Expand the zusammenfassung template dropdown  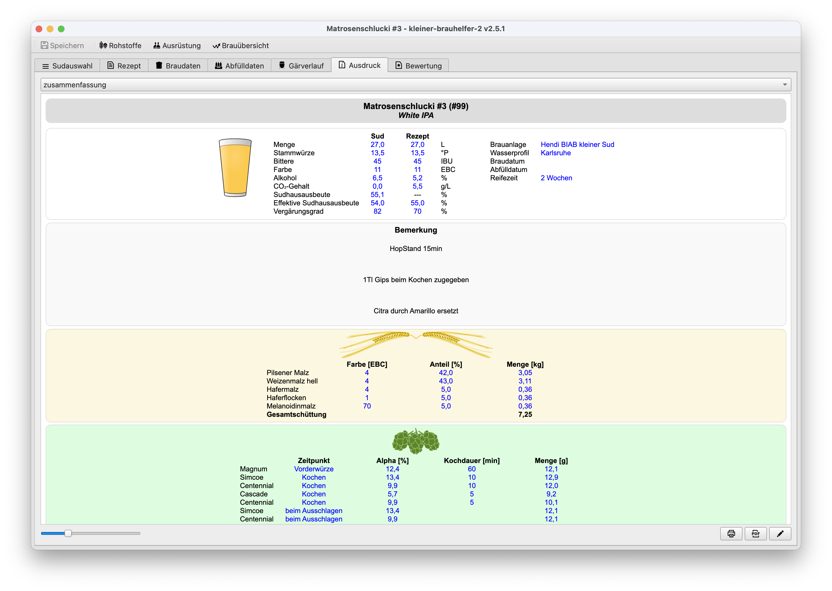click(416, 85)
